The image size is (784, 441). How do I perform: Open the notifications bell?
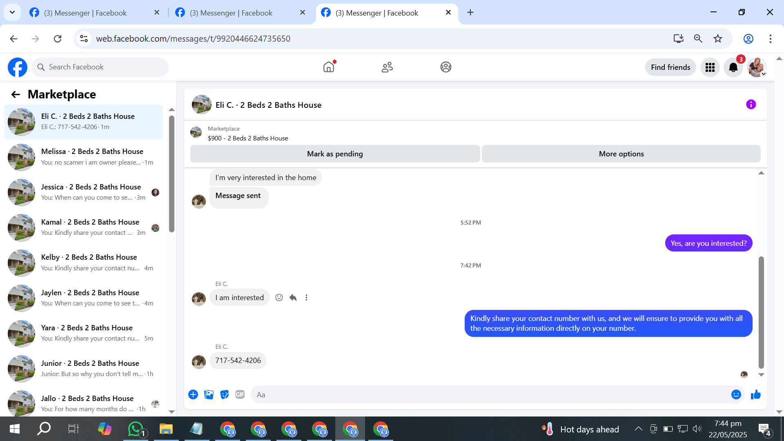[x=733, y=67]
